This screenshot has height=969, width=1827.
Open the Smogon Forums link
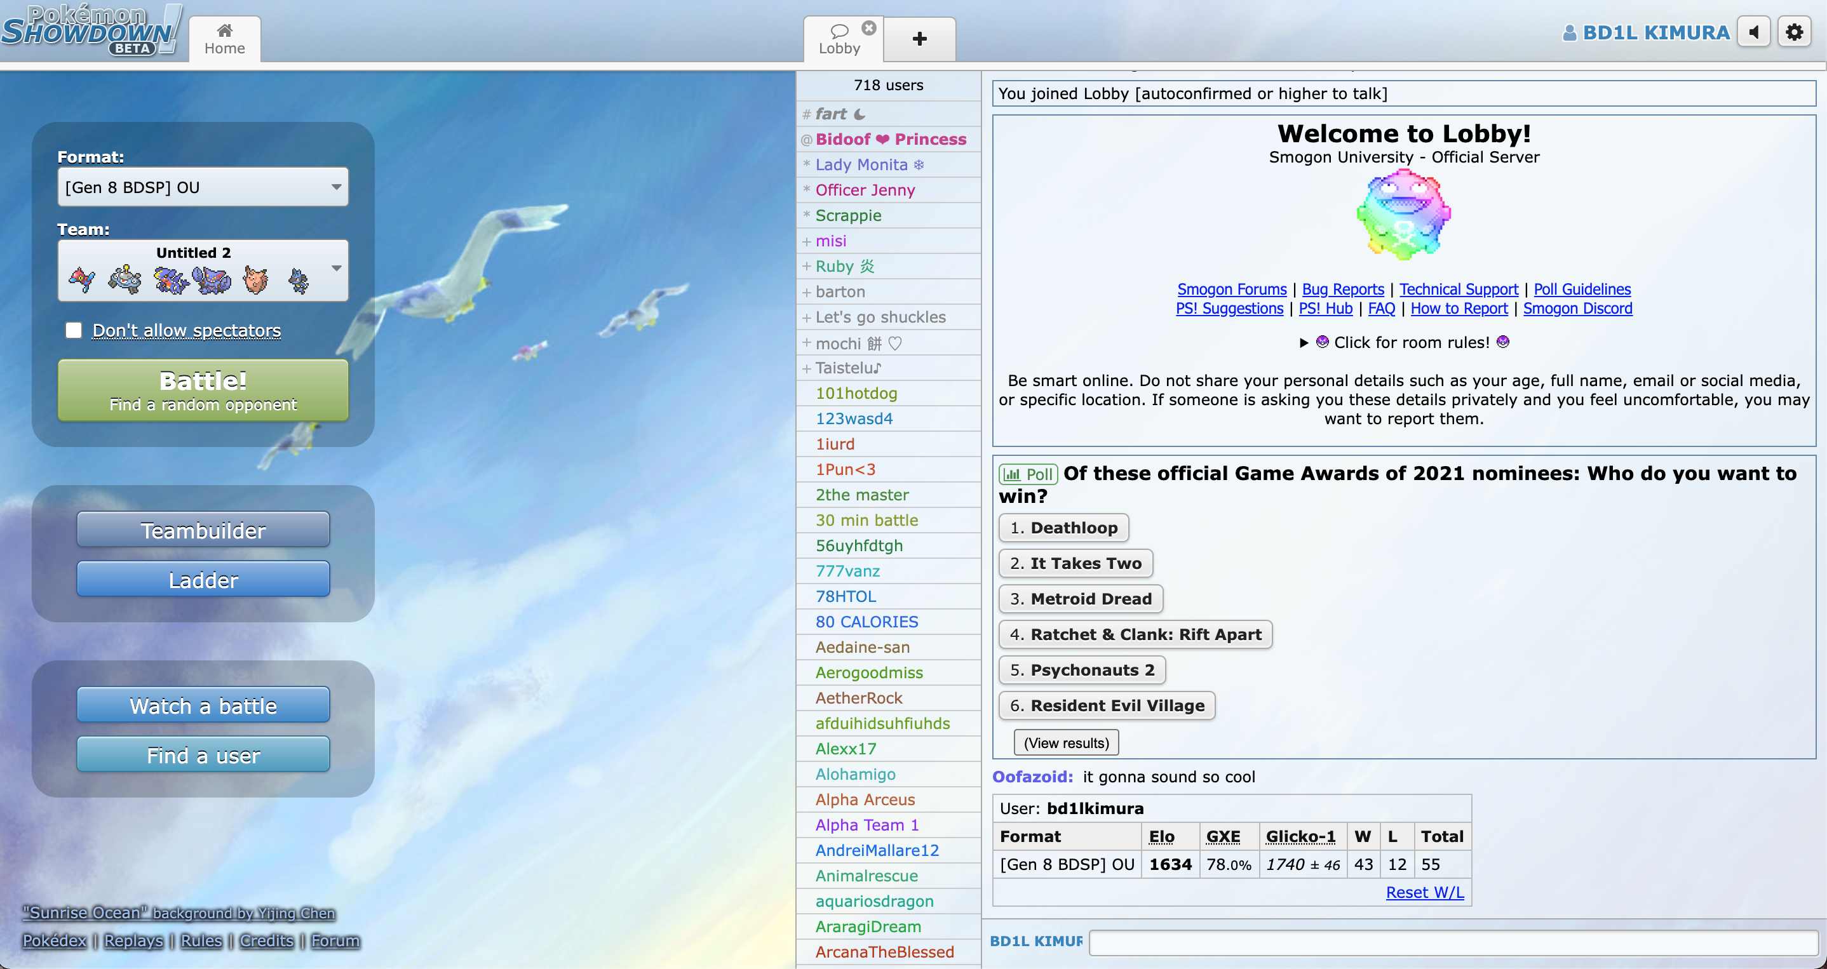[1231, 289]
